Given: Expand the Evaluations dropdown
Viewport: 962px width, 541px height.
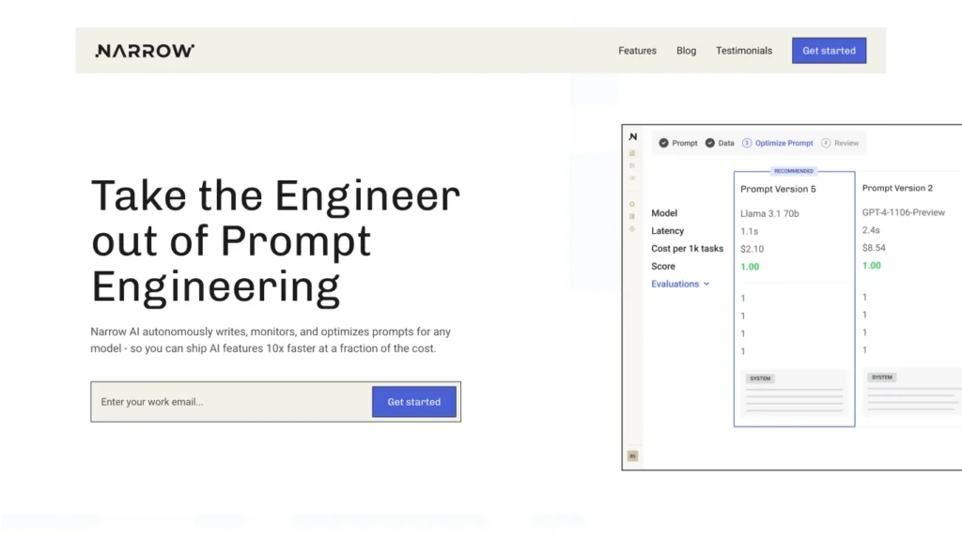Looking at the screenshot, I should click(x=677, y=284).
